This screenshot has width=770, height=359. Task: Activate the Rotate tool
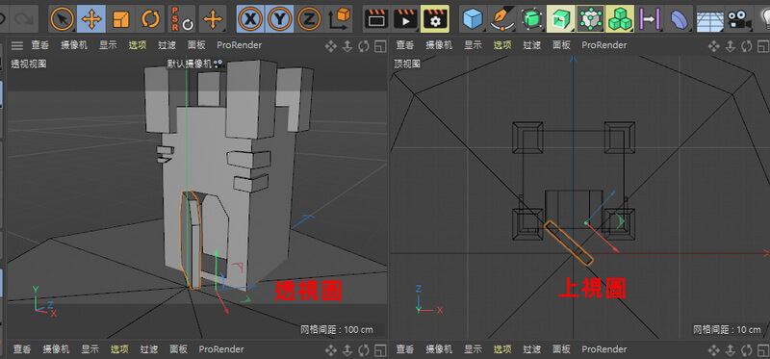pos(150,18)
